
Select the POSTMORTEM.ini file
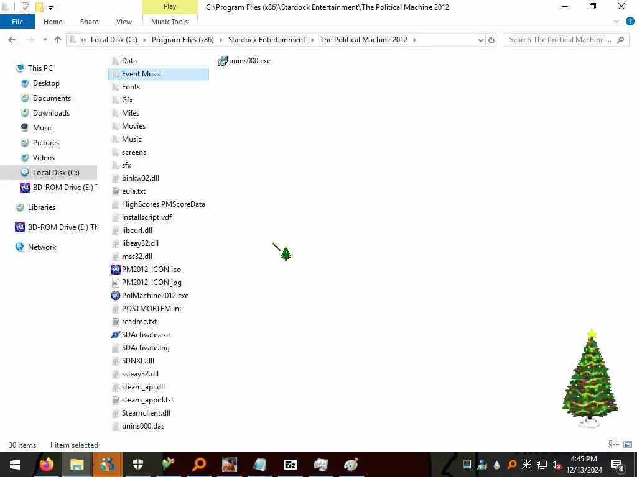pos(151,309)
